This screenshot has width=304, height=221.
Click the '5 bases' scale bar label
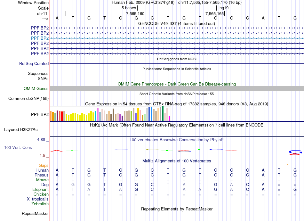coord(129,8)
